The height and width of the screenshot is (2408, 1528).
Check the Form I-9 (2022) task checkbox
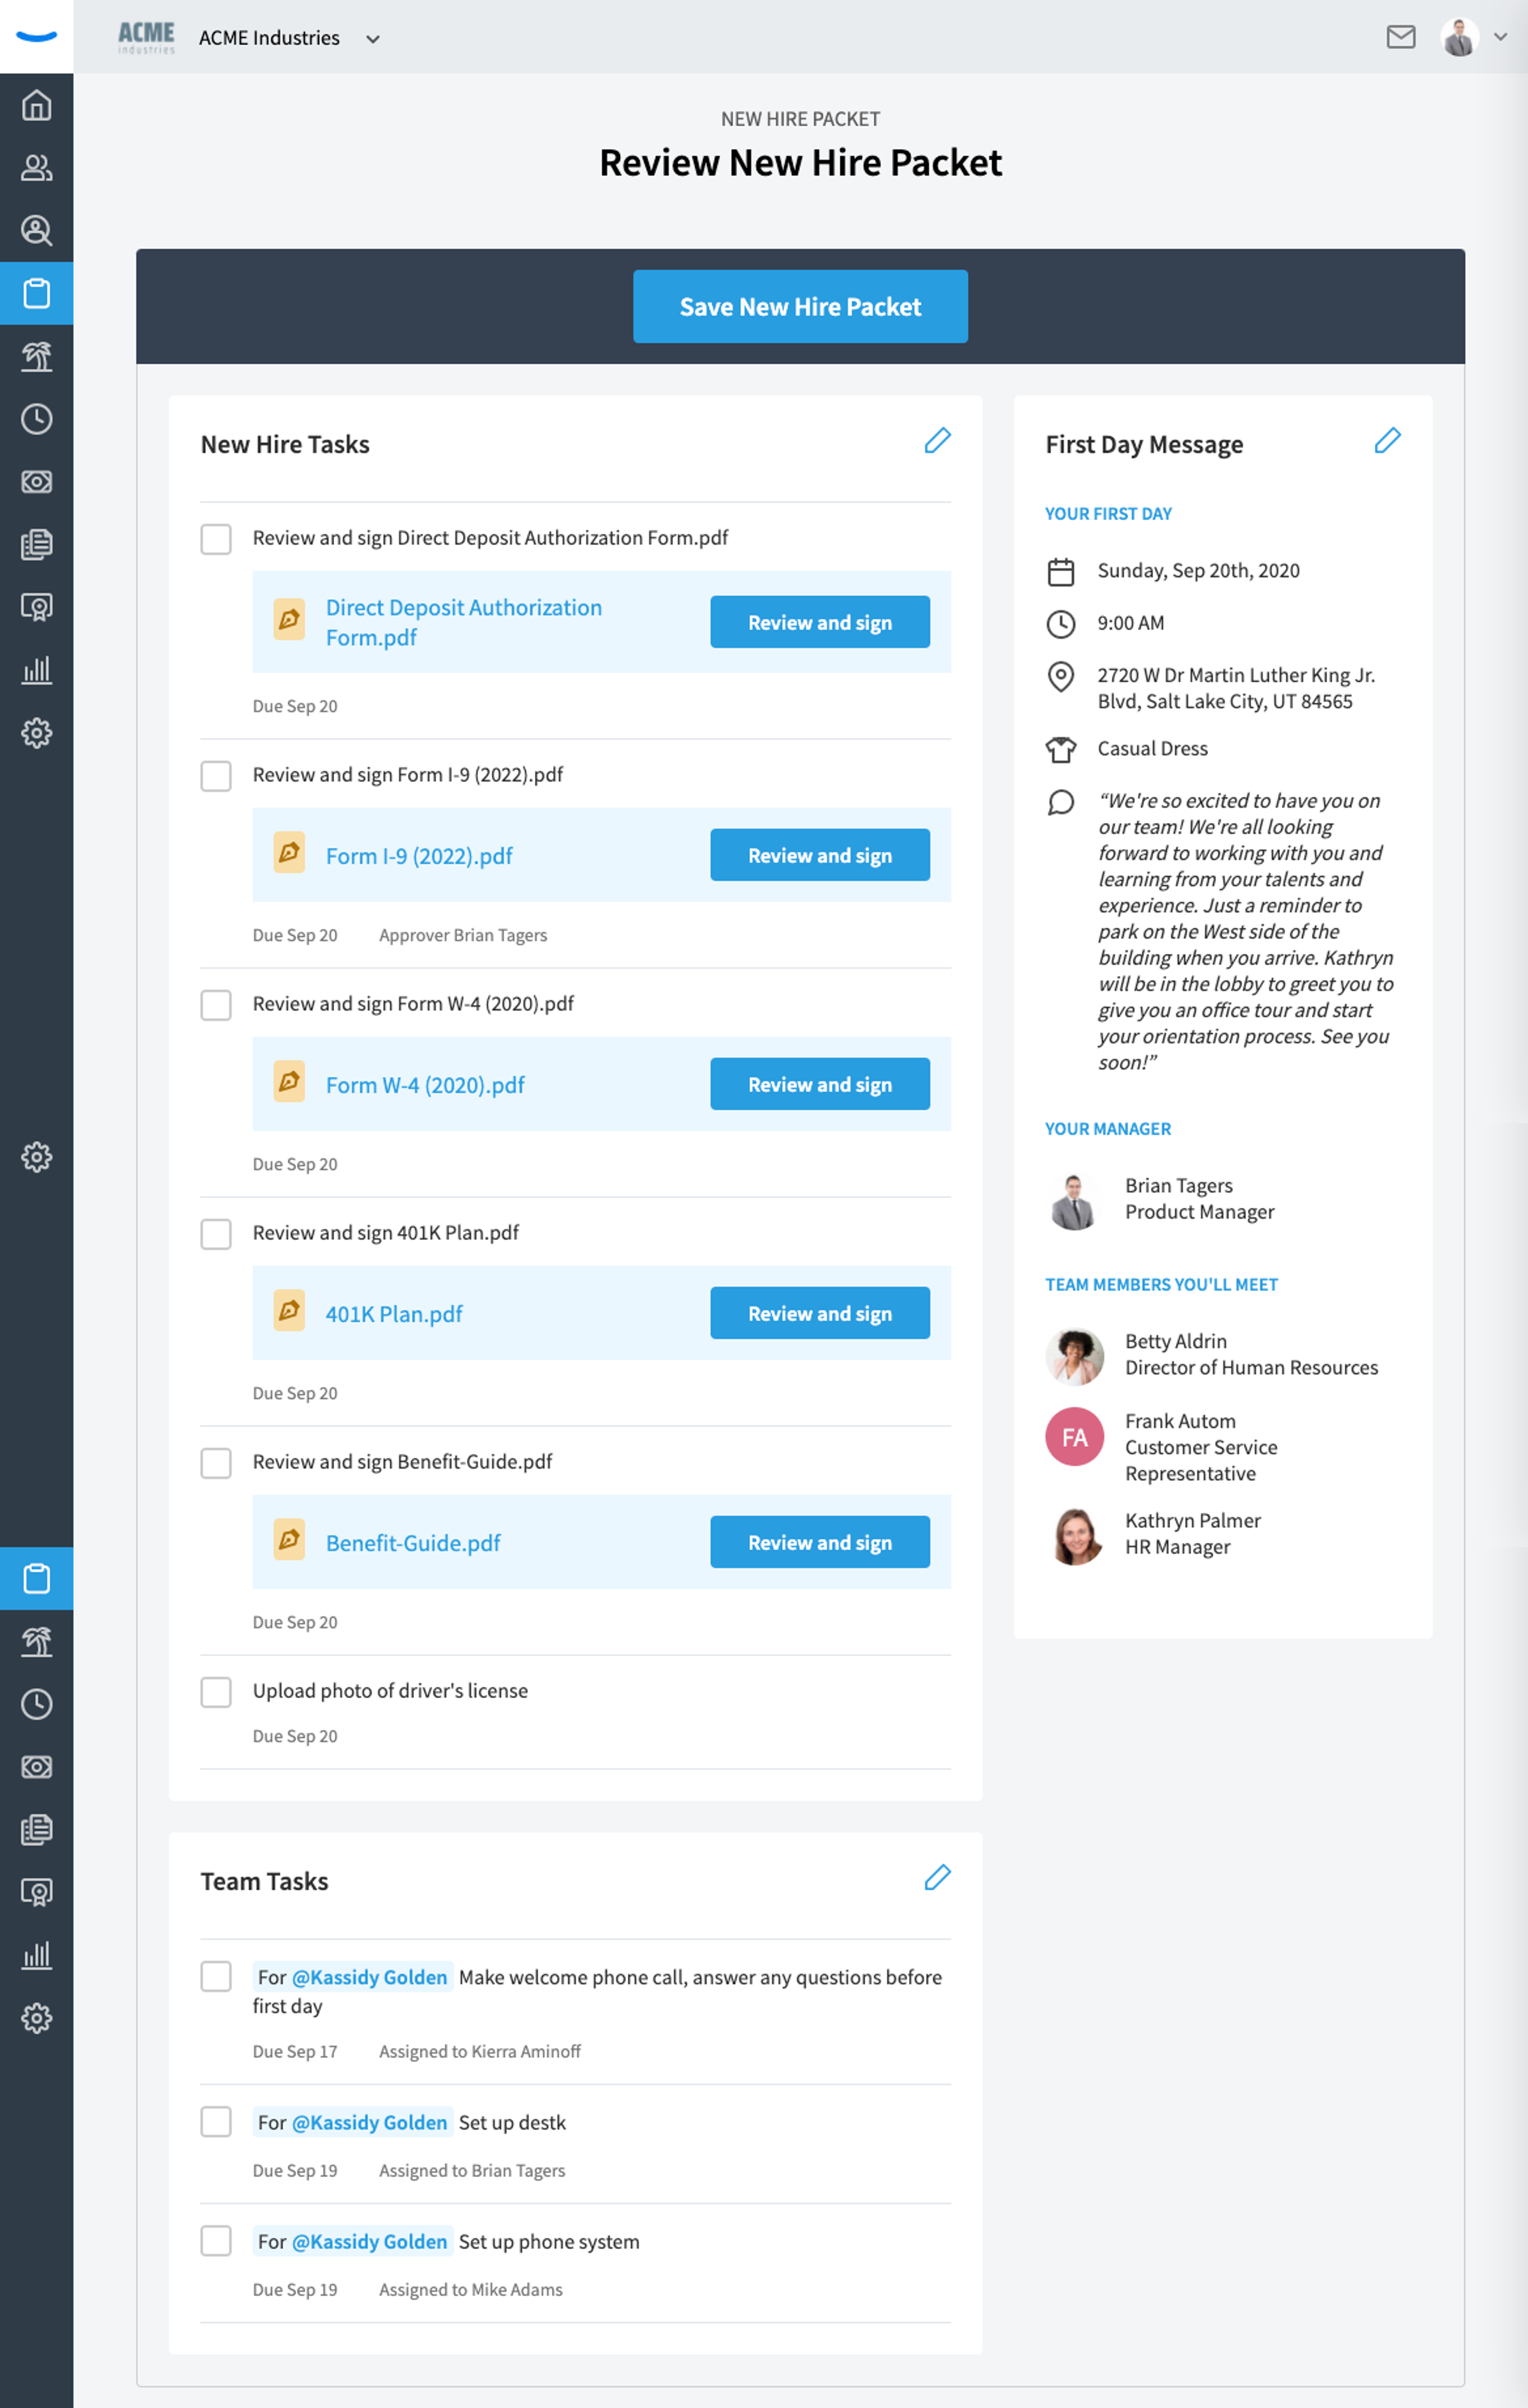pyautogui.click(x=216, y=775)
